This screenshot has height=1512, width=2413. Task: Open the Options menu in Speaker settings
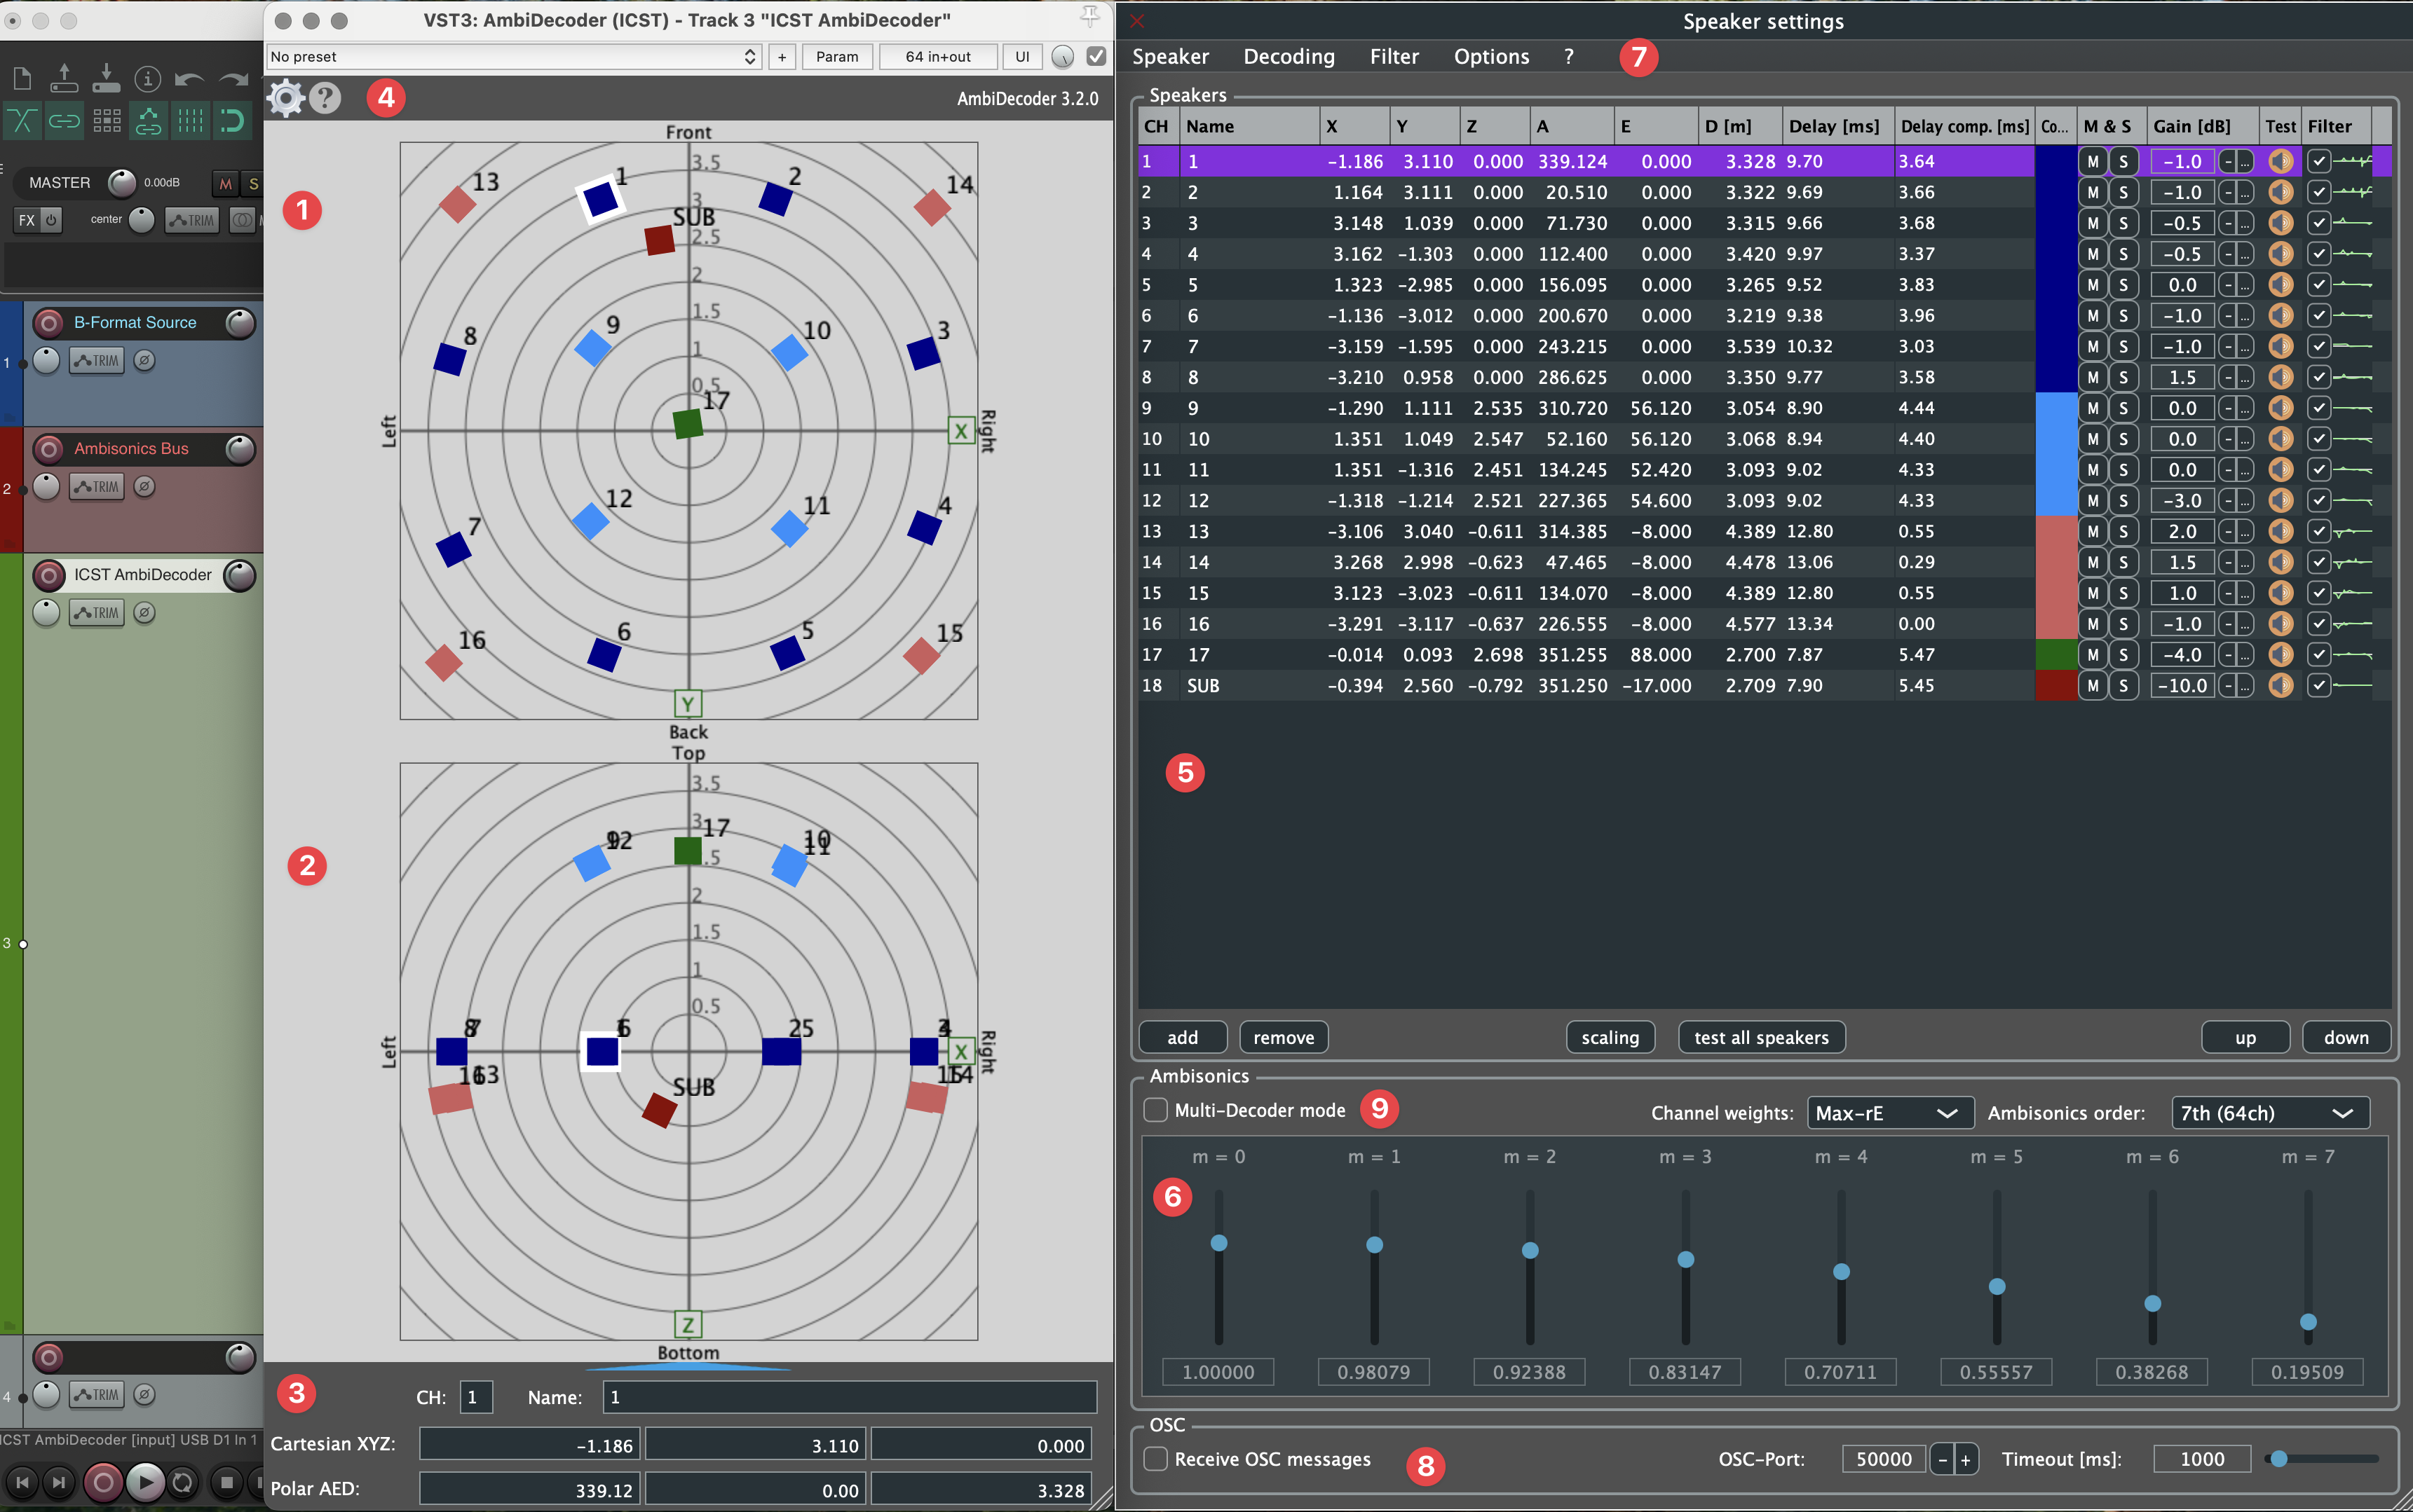[x=1490, y=57]
